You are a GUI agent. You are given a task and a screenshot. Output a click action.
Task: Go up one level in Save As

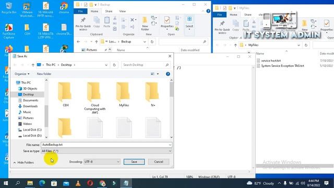33,65
